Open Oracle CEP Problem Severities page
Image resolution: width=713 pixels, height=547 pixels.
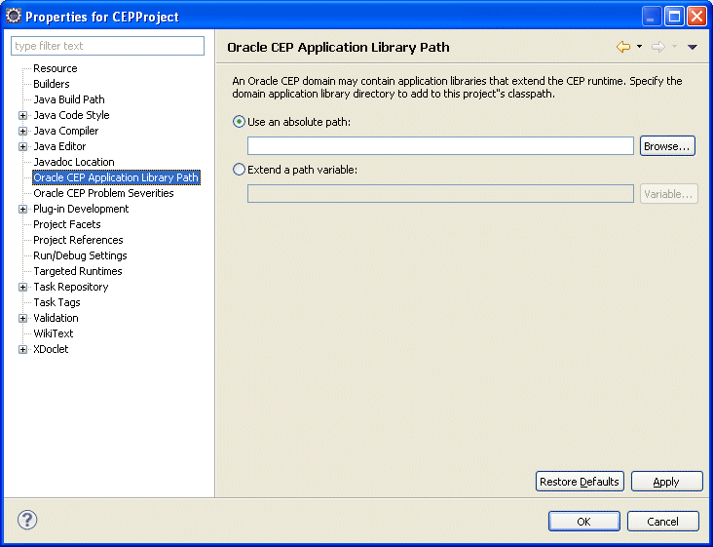coord(103,193)
